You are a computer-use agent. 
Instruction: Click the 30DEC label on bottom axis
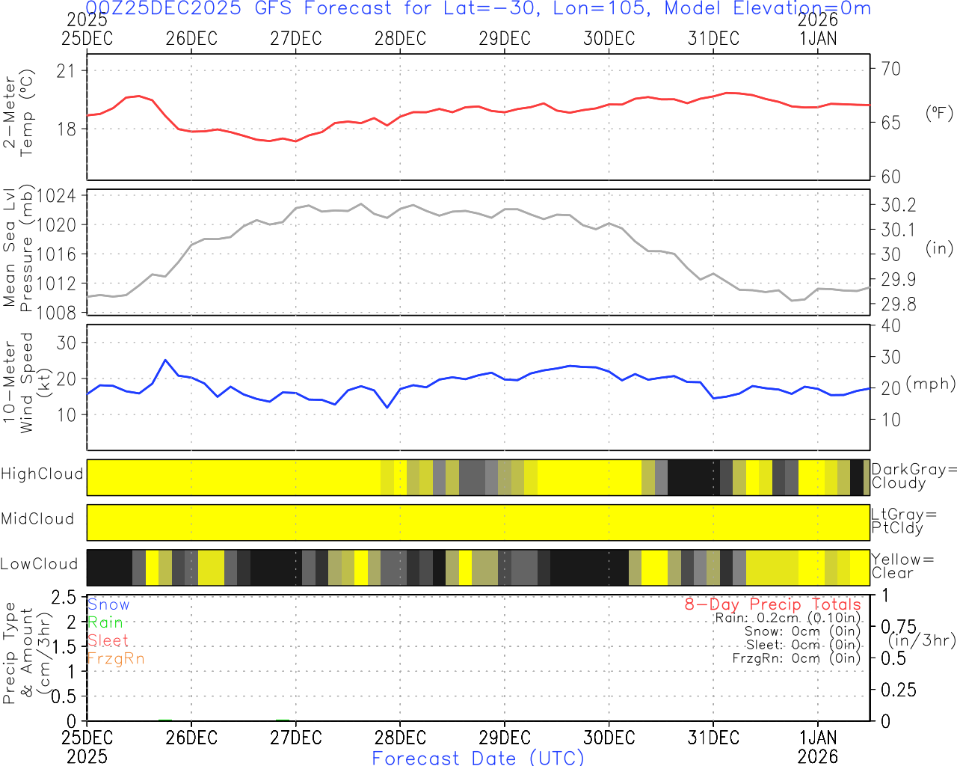click(609, 738)
